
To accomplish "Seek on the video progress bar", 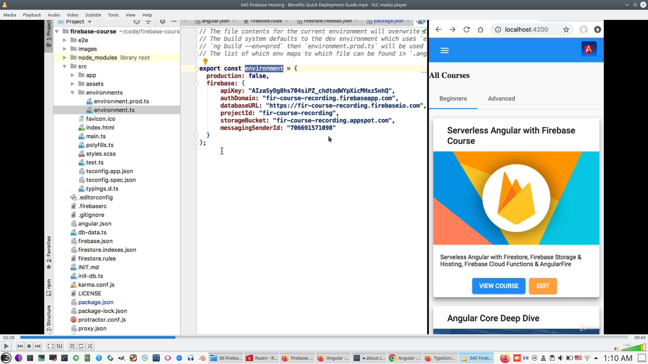I will (x=324, y=337).
